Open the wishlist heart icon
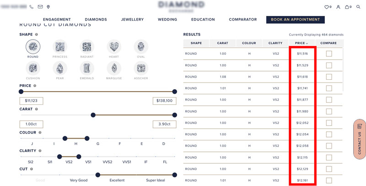This screenshot has width=366, height=186. point(327,7)
